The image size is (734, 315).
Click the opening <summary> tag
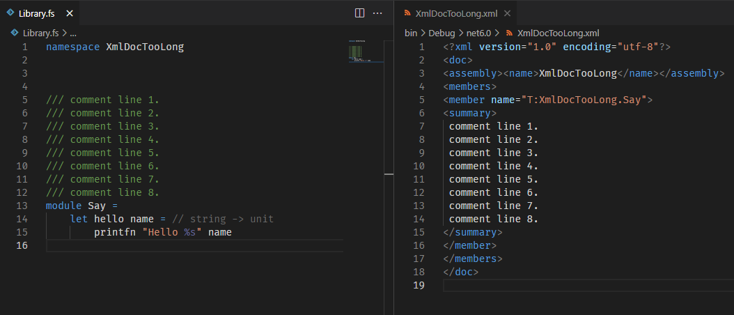tap(470, 113)
